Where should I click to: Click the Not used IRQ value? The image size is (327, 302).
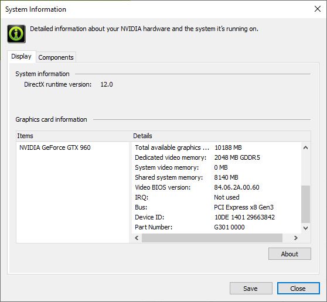coord(226,197)
